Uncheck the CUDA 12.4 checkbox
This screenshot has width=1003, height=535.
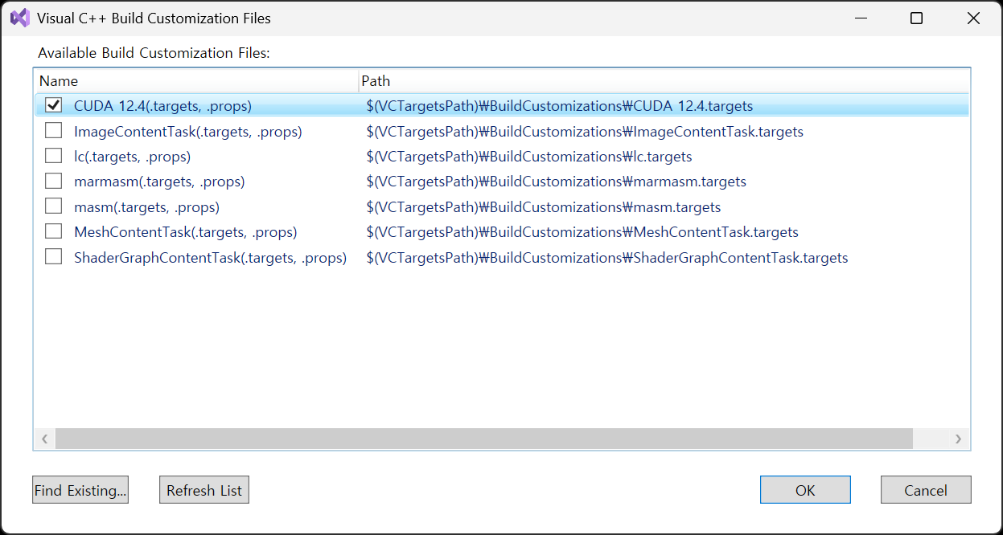[x=53, y=105]
